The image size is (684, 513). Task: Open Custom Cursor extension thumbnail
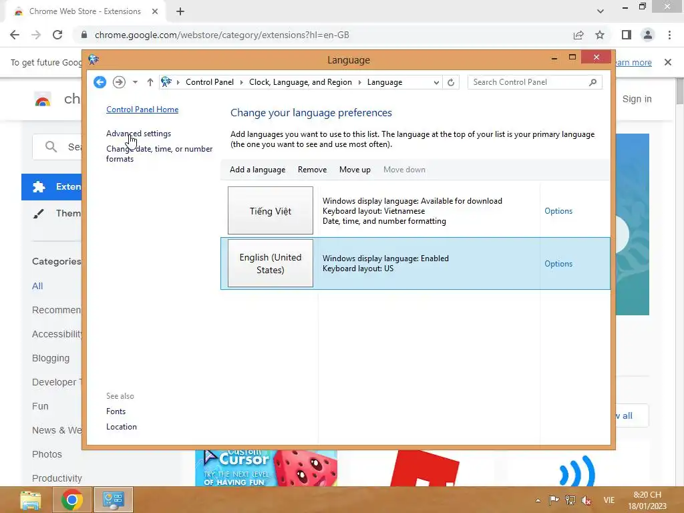(x=266, y=468)
